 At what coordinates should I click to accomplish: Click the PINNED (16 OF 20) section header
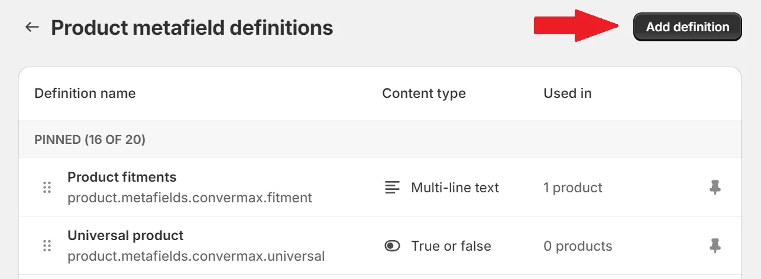click(x=90, y=140)
